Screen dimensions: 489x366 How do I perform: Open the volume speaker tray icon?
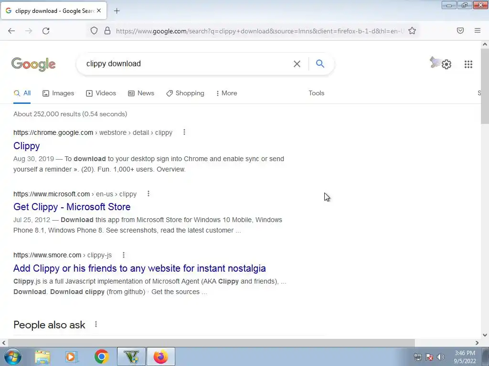[x=441, y=357]
